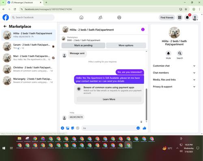203x161 pixels.
Task: Click the chat vertical scrollbar
Action: coord(146,104)
